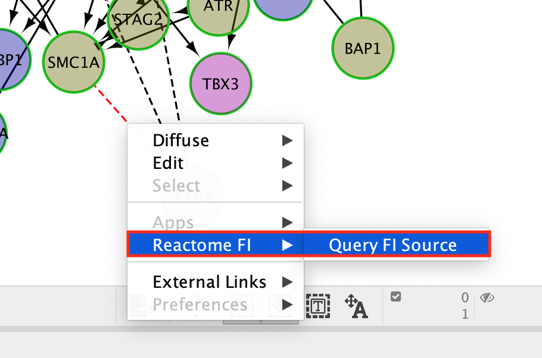This screenshot has width=542, height=358.
Task: Toggle the hidden-elements eye icon
Action: [x=487, y=297]
